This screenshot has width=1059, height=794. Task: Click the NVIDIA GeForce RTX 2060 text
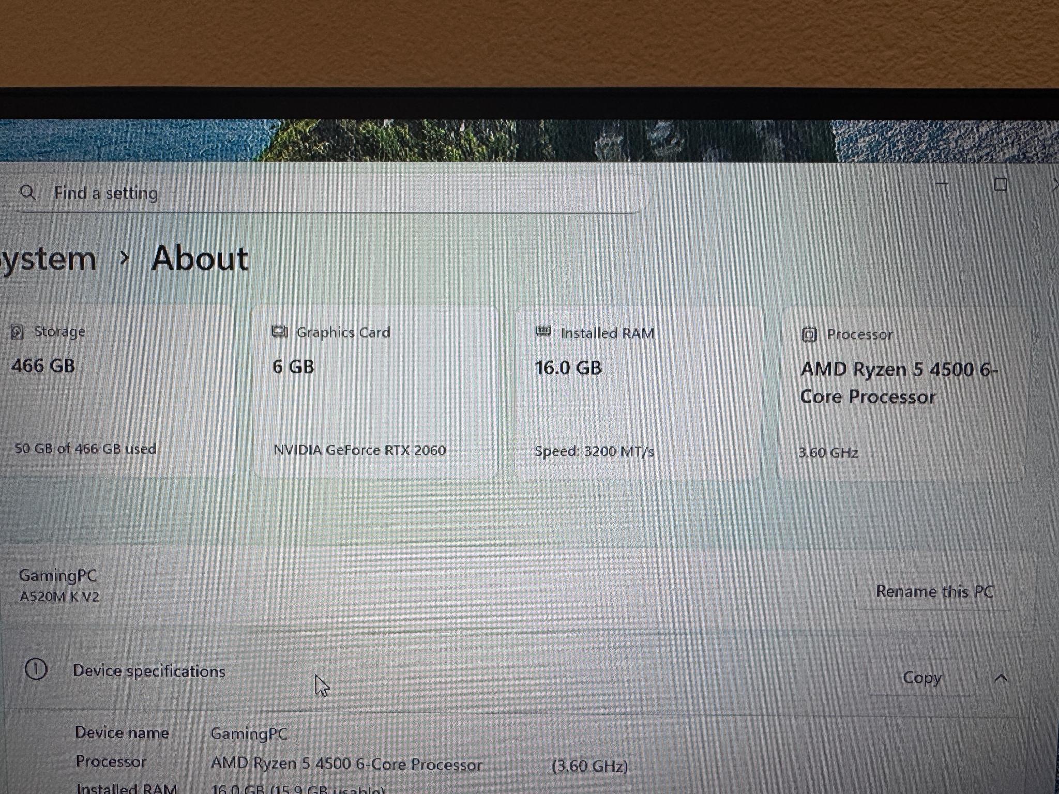(x=359, y=450)
